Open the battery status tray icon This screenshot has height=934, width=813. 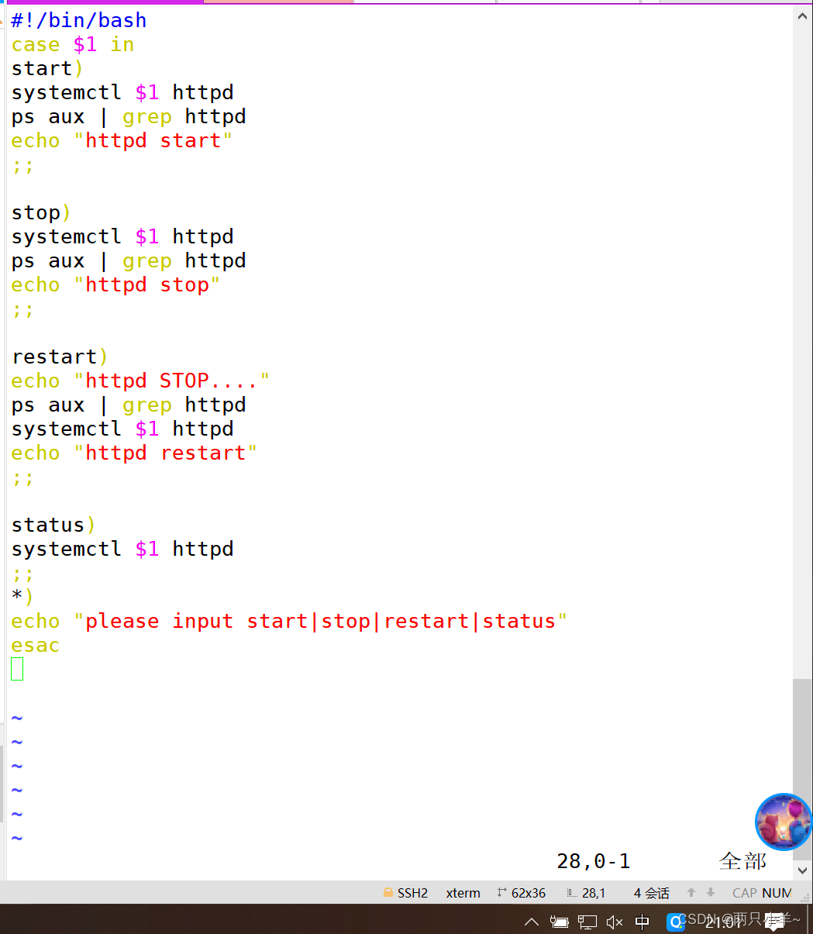pos(560,922)
